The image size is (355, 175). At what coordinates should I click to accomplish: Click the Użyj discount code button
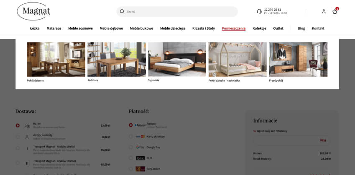323,140
